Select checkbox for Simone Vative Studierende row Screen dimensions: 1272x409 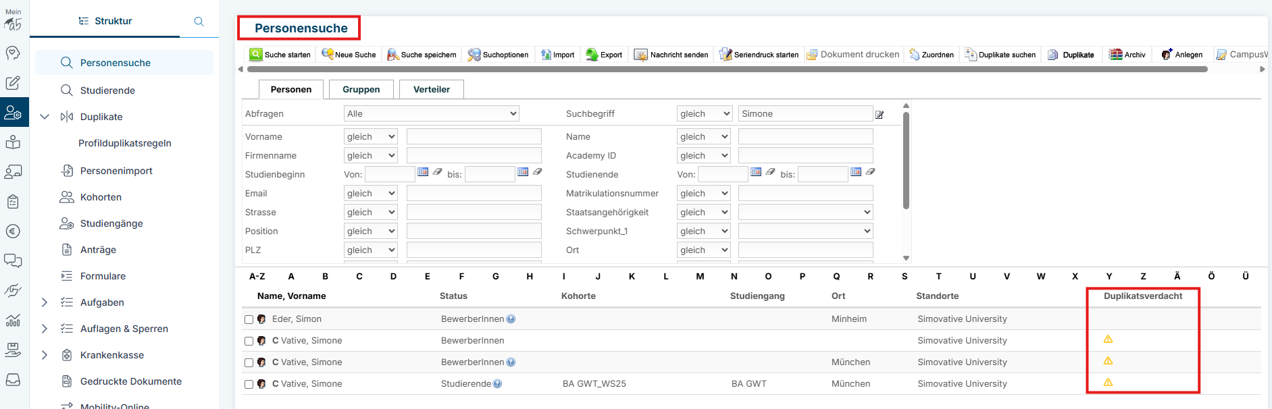249,385
